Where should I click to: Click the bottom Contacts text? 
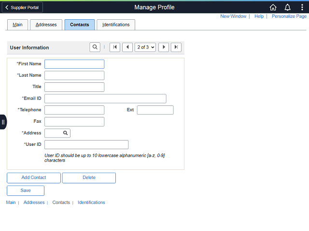click(x=61, y=203)
